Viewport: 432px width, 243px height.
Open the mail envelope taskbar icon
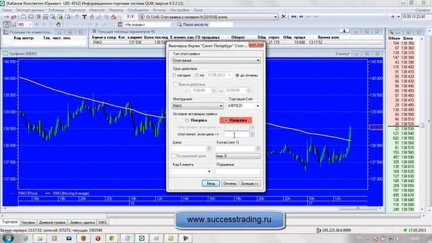[x=69, y=238]
